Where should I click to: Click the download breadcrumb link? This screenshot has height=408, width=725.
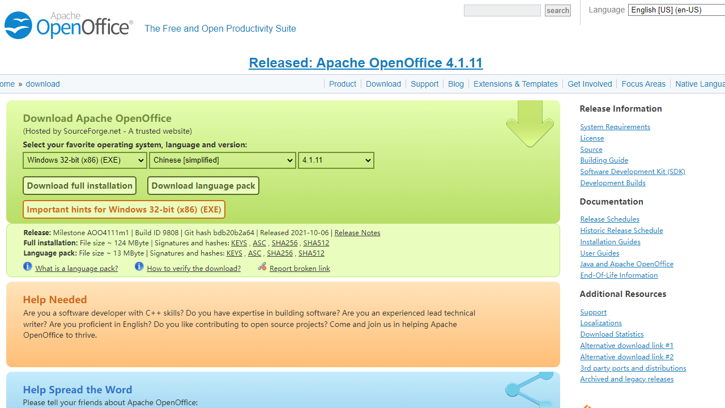click(42, 84)
